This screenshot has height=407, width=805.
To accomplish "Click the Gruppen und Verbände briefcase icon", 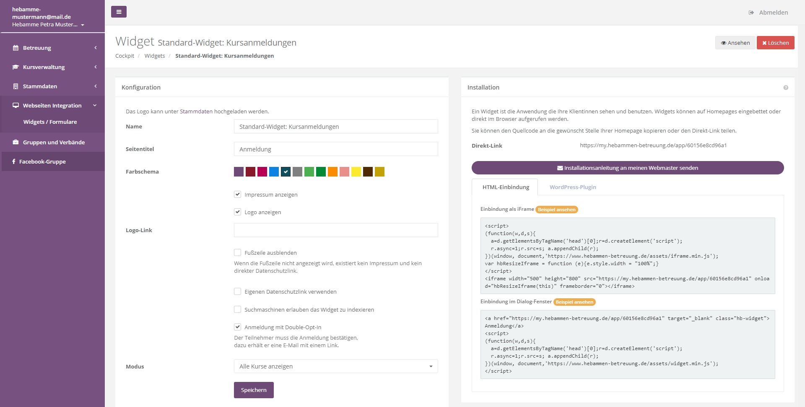I will [16, 142].
